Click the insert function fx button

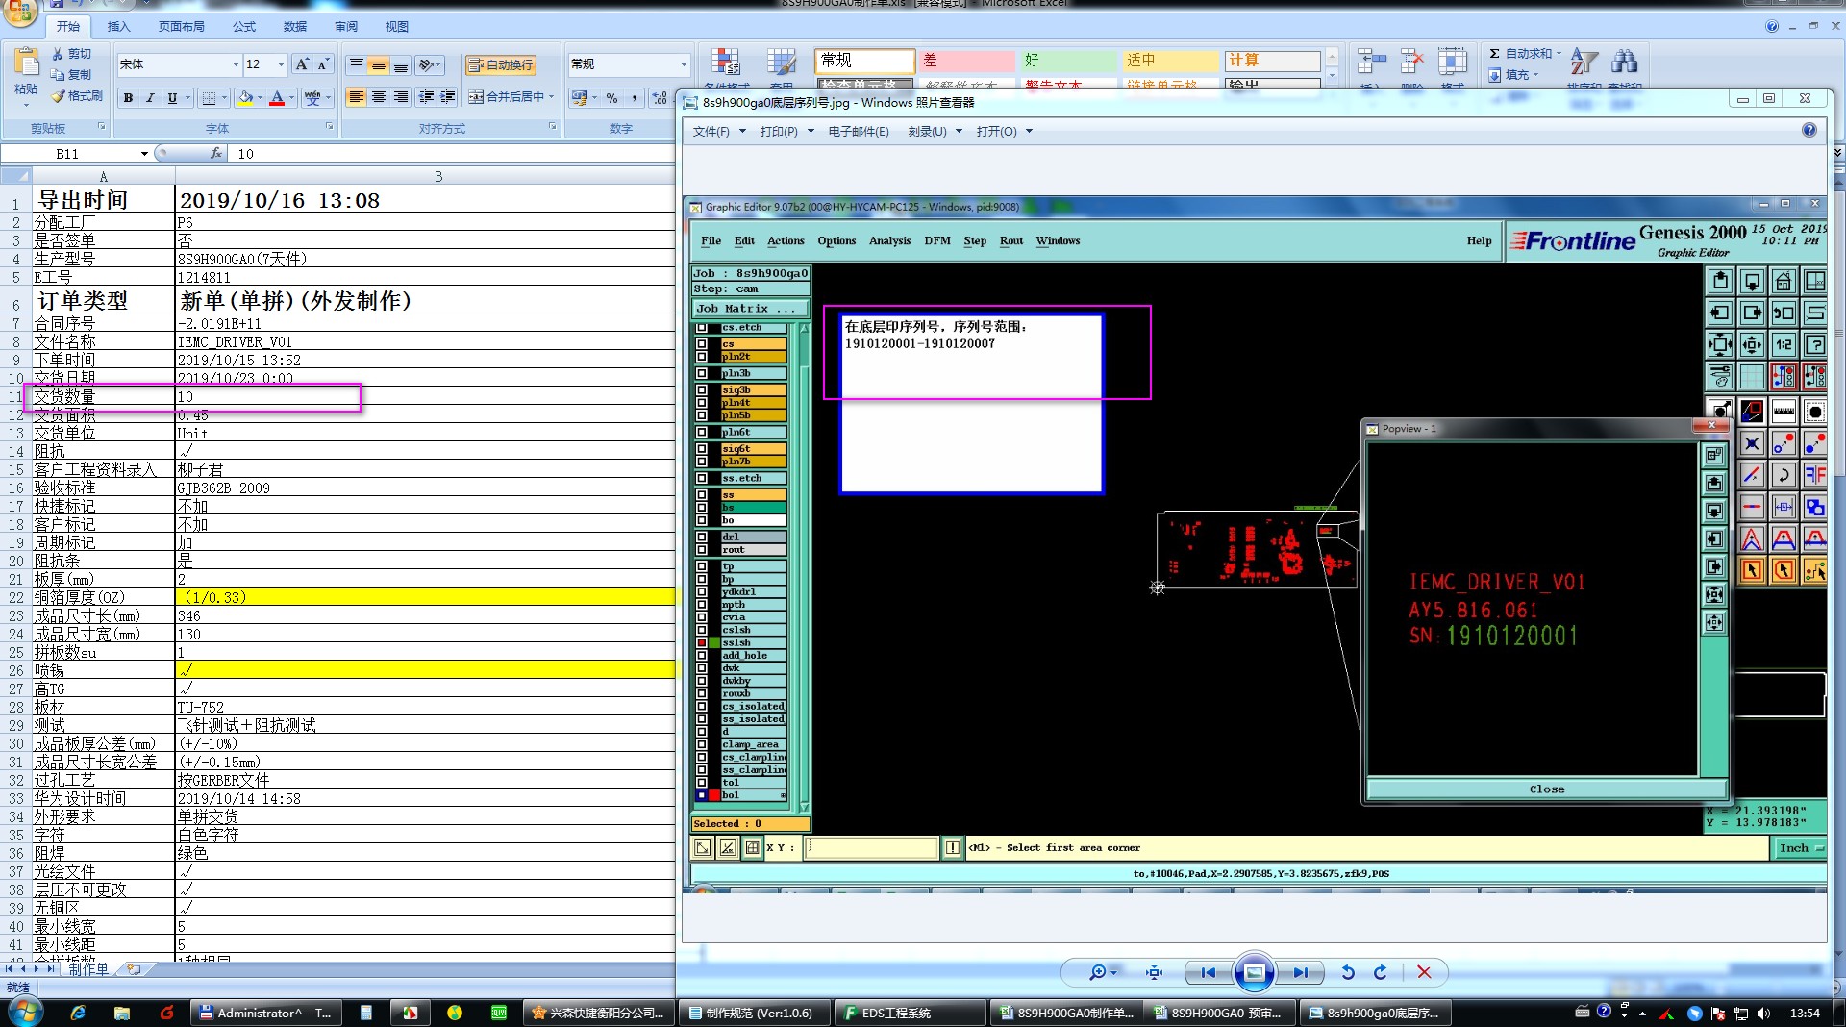point(216,154)
